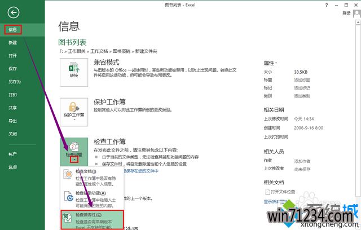
Task: Open the 打开 menu item
Action: click(12, 56)
